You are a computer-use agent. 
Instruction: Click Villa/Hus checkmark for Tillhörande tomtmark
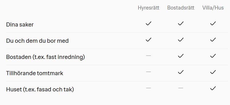213,72
